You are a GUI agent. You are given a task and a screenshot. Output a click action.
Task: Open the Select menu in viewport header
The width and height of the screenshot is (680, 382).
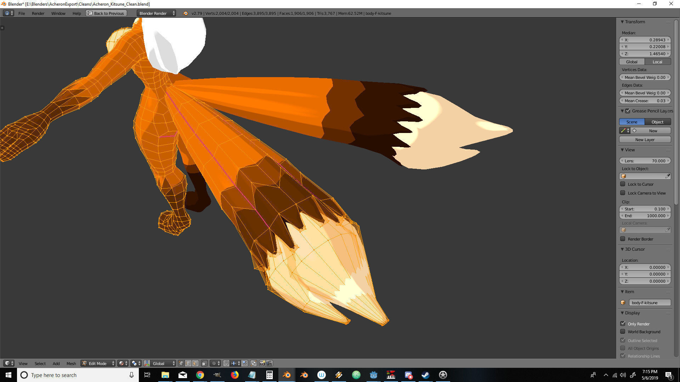click(40, 363)
